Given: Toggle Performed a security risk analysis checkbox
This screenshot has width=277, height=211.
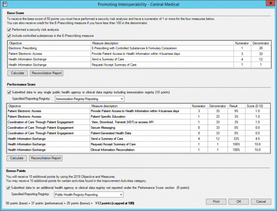Looking at the screenshot, I should [x=9, y=30].
